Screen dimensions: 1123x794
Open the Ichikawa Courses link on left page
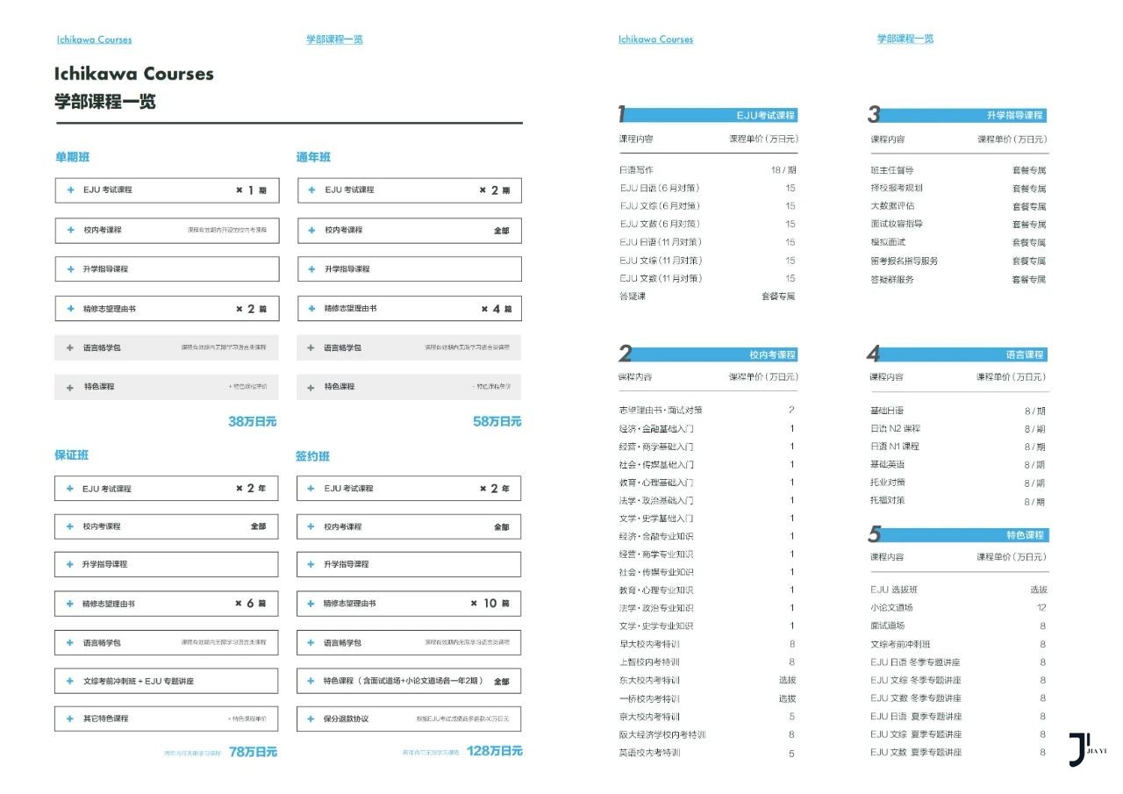(95, 39)
